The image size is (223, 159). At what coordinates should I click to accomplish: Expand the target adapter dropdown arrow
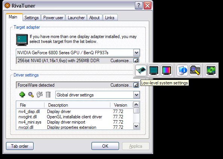point(136,53)
